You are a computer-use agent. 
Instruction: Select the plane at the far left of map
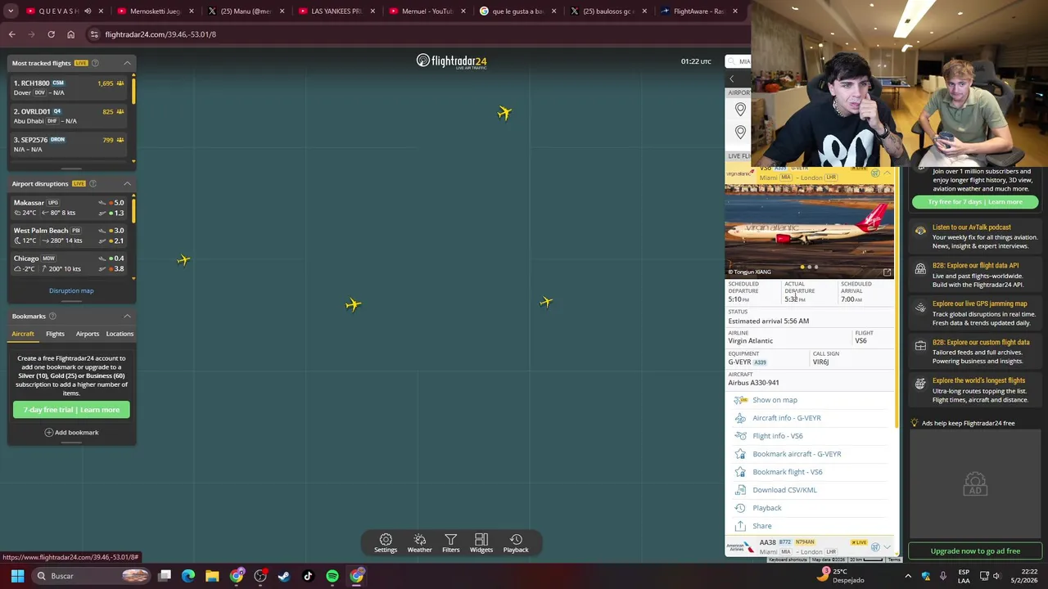point(183,260)
